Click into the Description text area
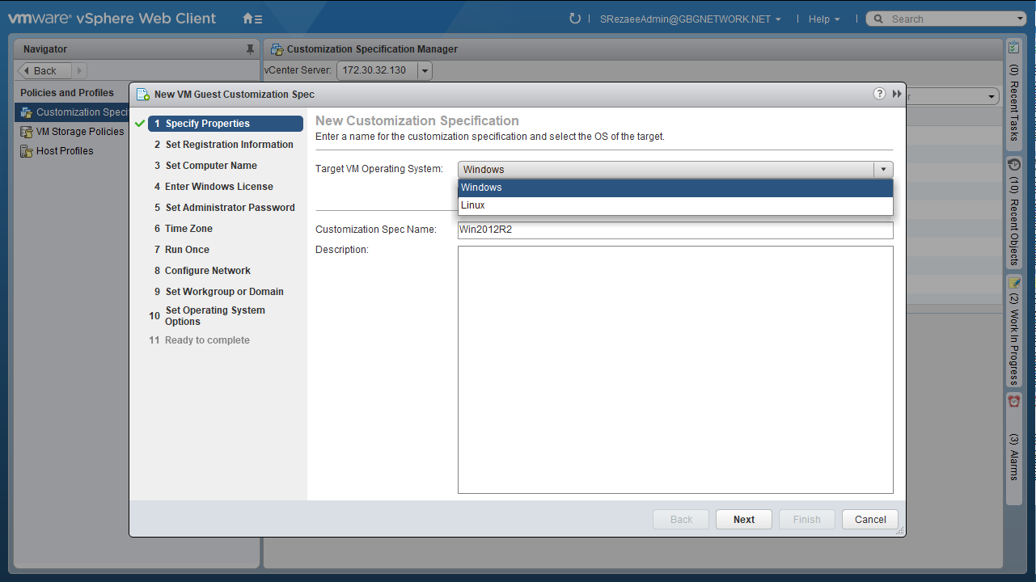 tap(674, 369)
